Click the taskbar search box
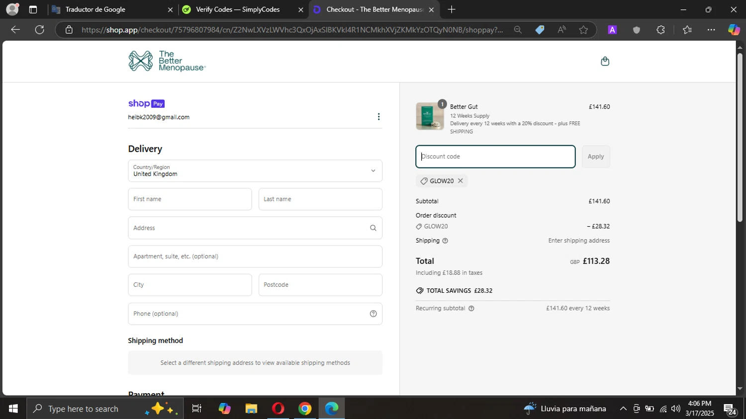746x419 pixels. click(x=105, y=409)
